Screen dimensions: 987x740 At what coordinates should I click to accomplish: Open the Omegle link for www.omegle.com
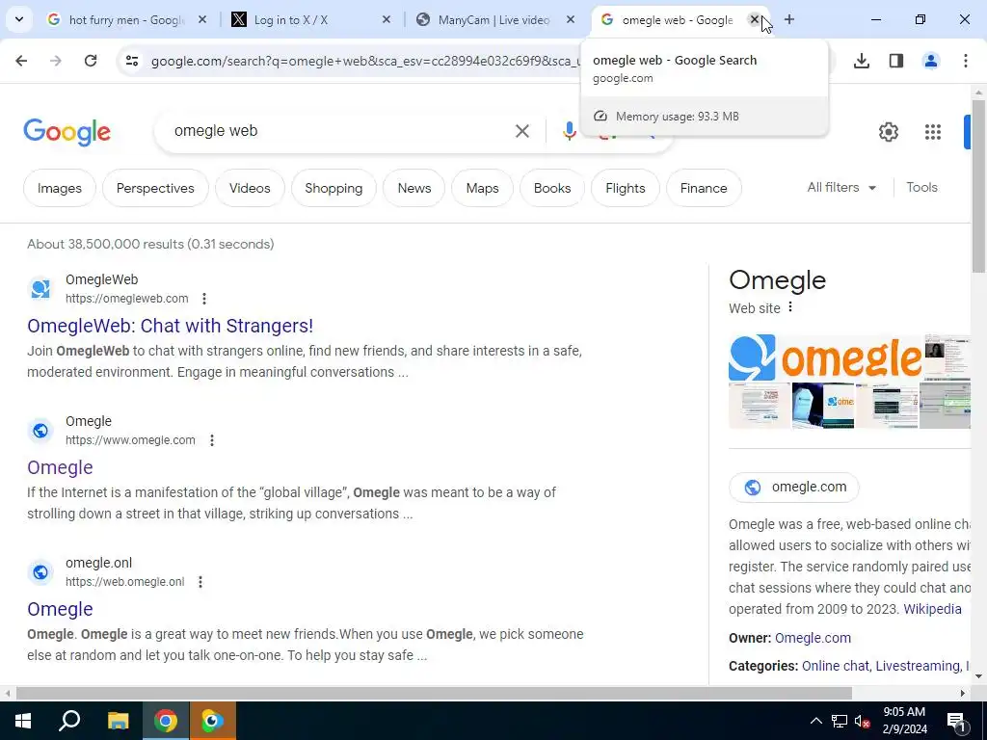pyautogui.click(x=60, y=467)
